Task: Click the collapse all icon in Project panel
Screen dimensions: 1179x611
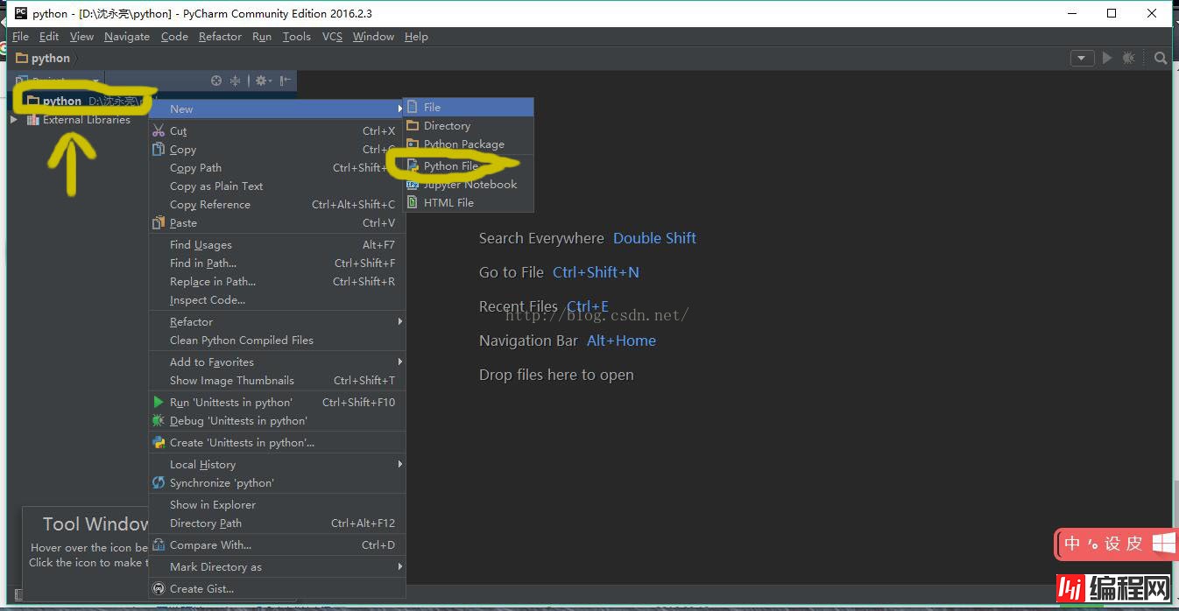Action: click(235, 81)
